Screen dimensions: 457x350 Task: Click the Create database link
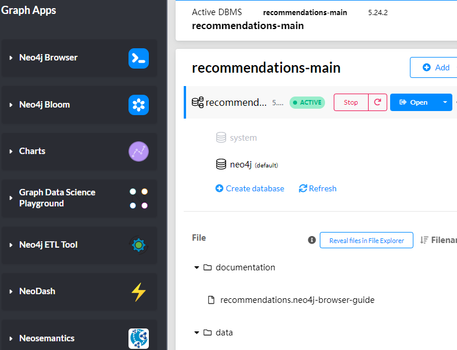250,188
